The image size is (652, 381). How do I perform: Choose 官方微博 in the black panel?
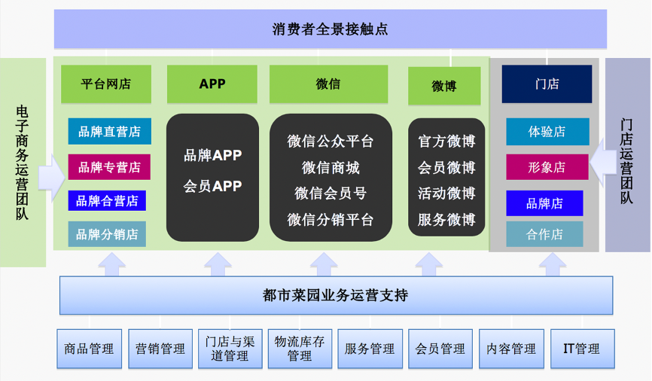click(x=446, y=141)
